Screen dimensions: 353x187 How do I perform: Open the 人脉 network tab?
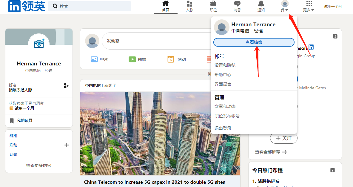189,7
